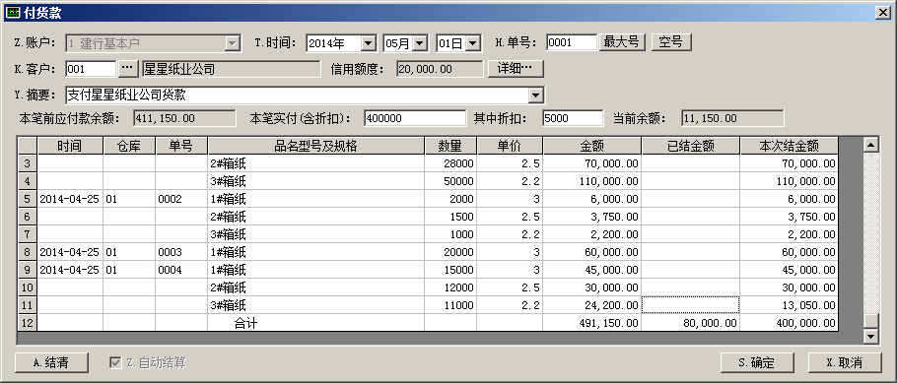
Task: Click order number cell 0004
Action: point(181,270)
